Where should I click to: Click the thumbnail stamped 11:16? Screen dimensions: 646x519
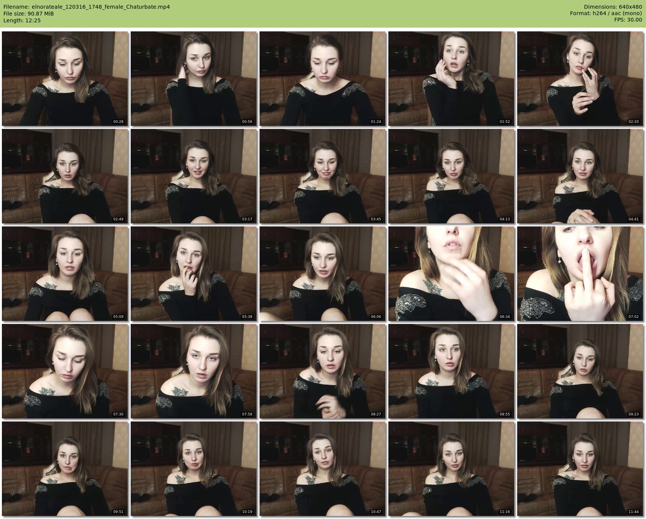[x=451, y=469]
